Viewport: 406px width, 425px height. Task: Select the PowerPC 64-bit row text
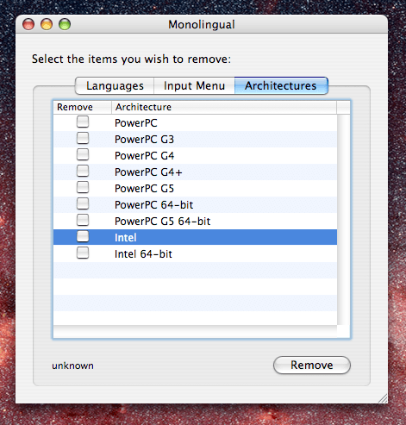[153, 205]
